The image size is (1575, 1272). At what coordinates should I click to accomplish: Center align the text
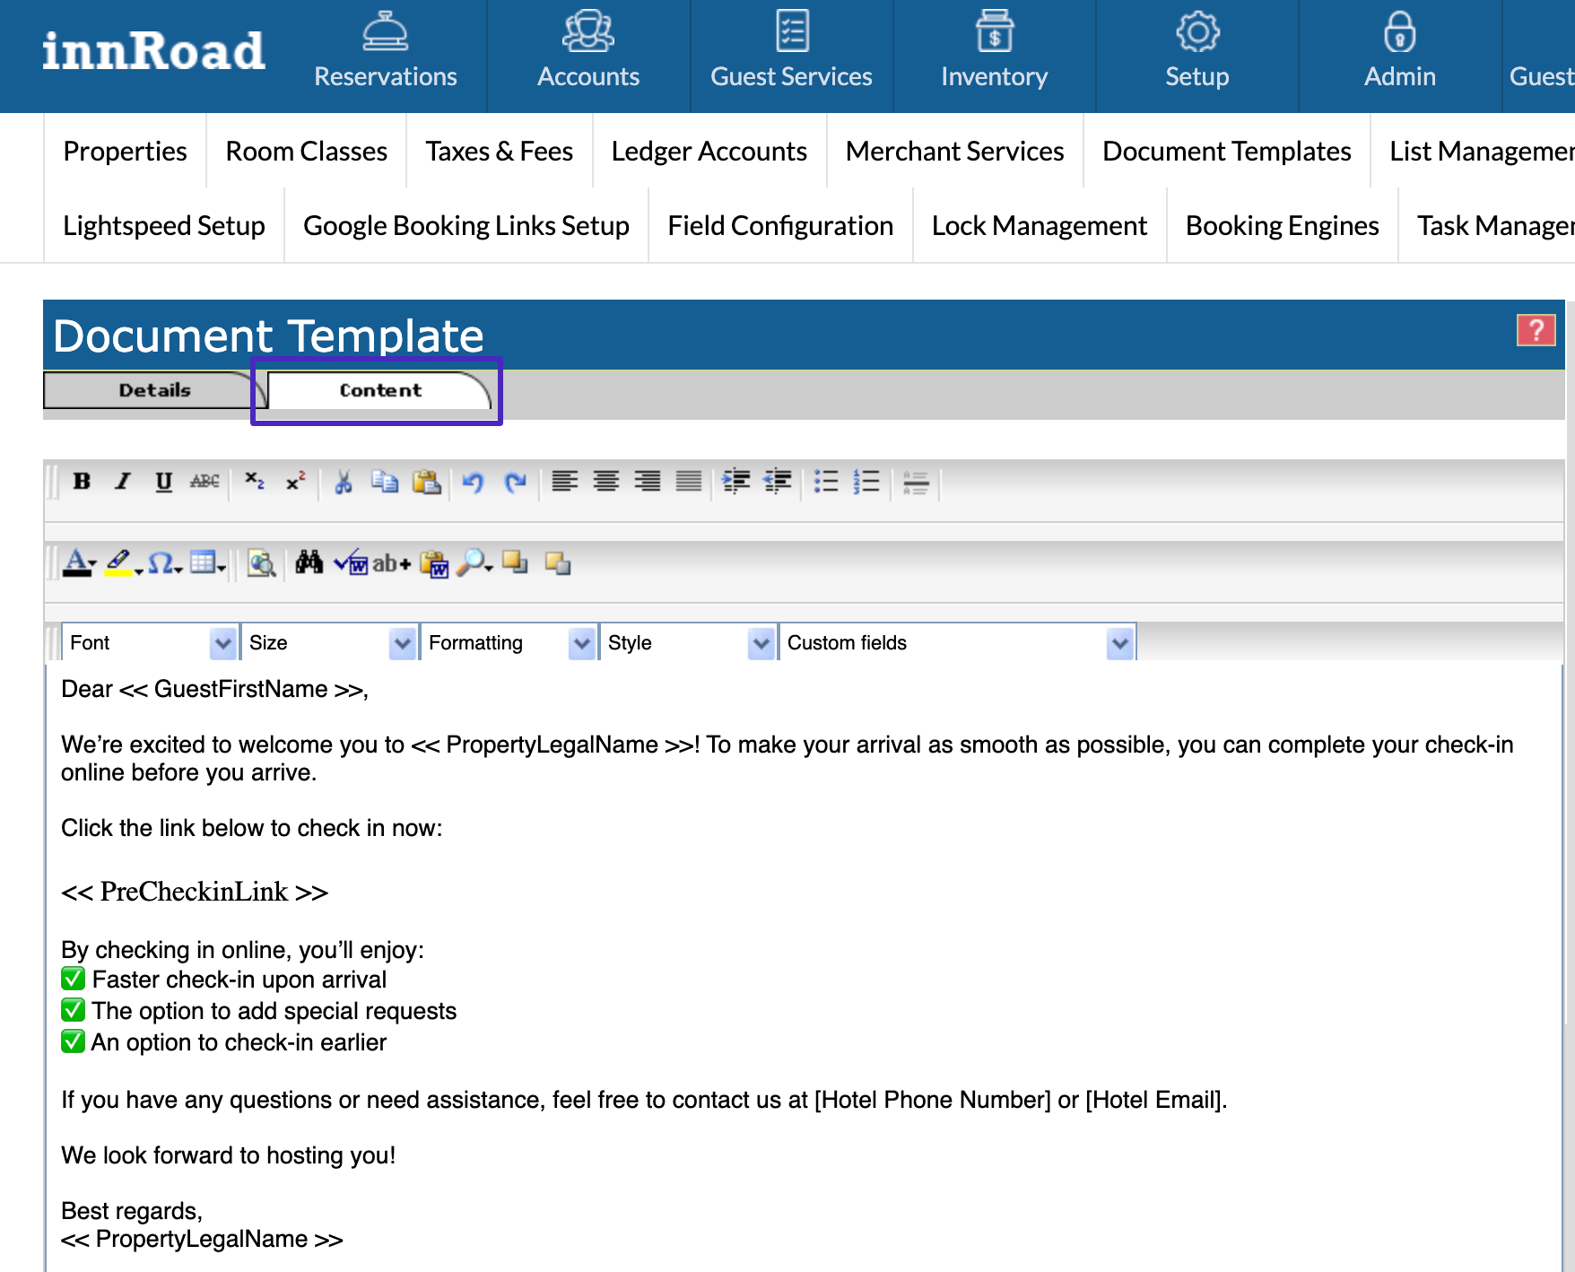point(605,482)
